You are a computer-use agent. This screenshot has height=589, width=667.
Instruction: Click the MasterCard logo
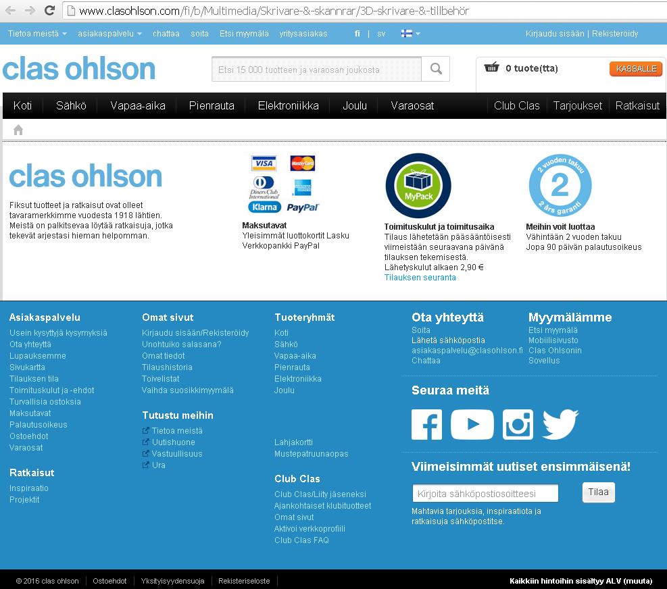303,163
